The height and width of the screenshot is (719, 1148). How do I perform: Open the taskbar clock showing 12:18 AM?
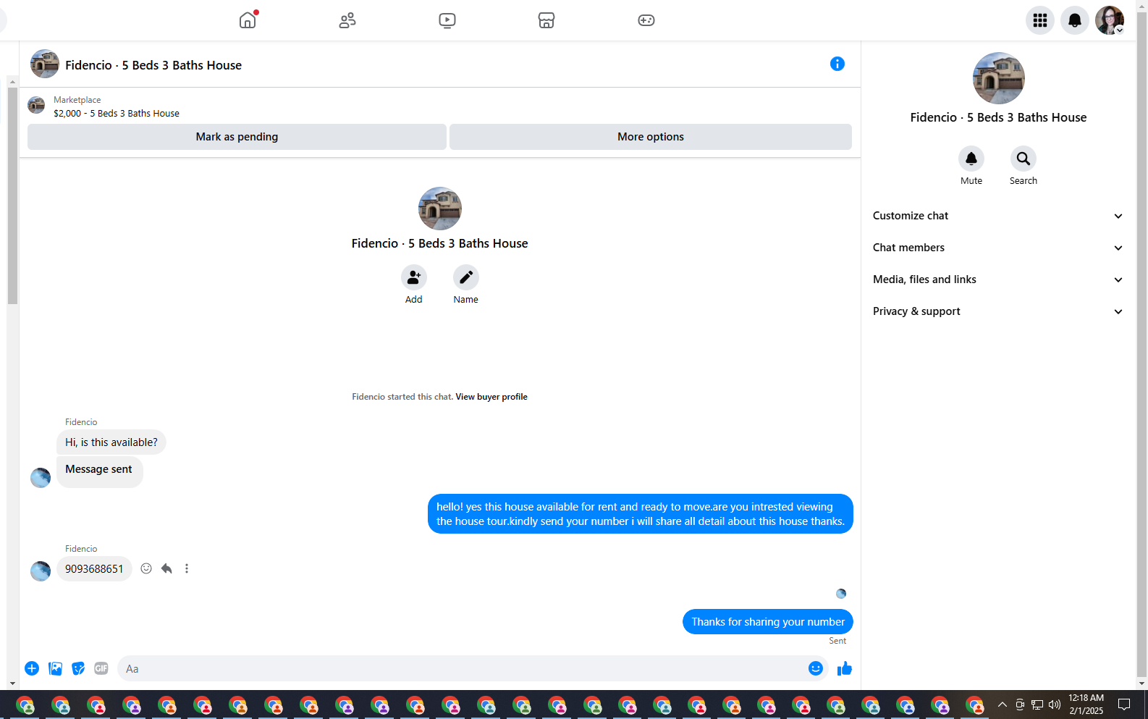[1086, 705]
